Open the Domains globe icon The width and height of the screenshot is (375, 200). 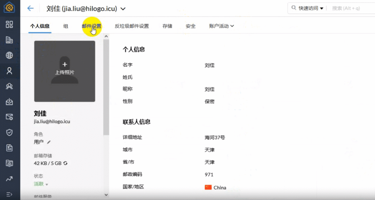pos(10,55)
